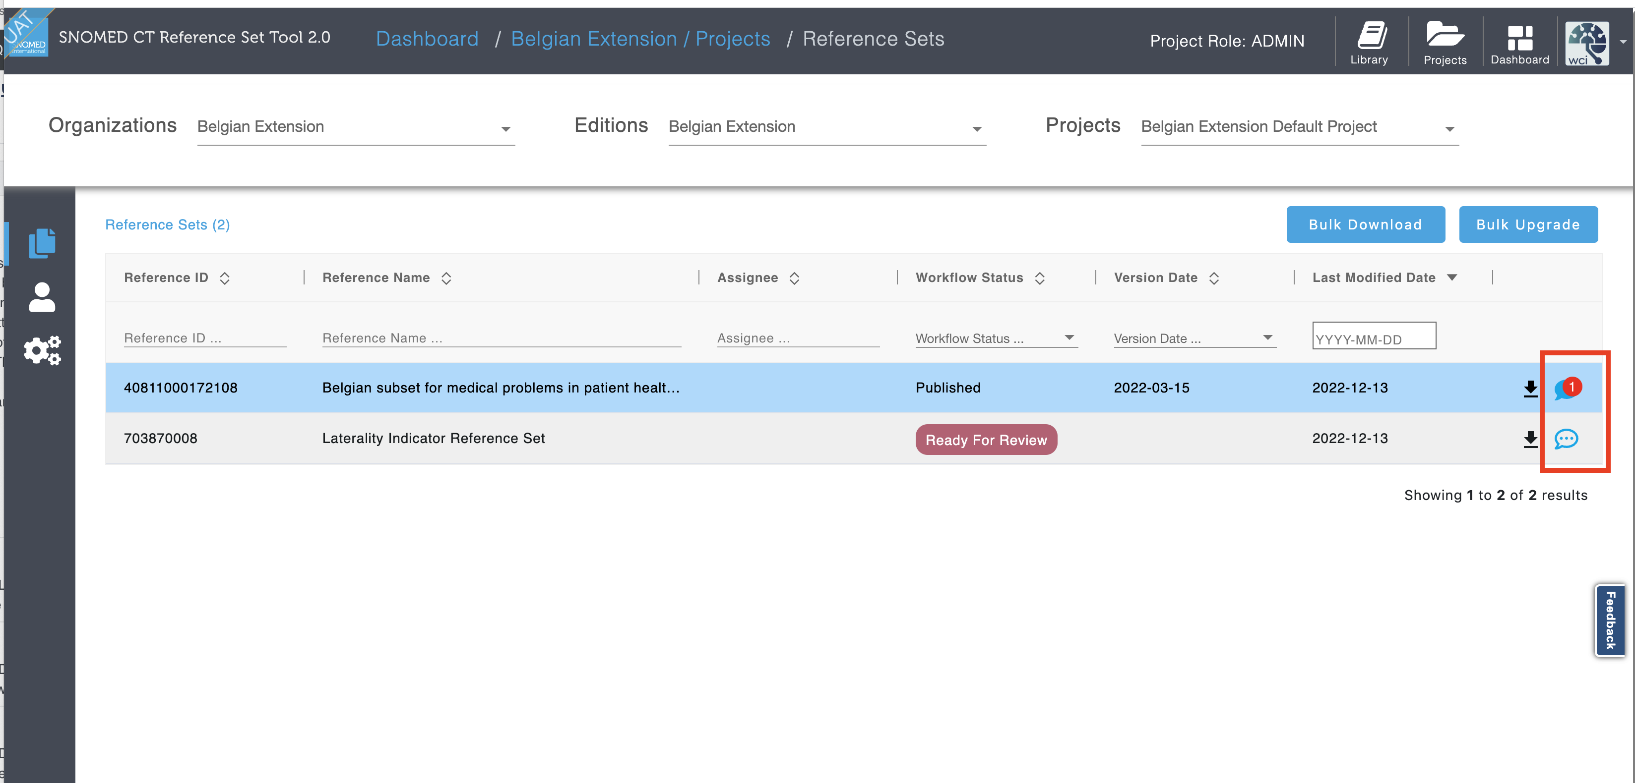Focus the Reference ID filter field
The width and height of the screenshot is (1635, 783).
205,338
